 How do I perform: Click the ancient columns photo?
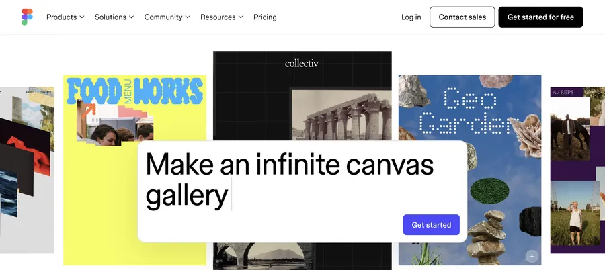[x=344, y=114]
